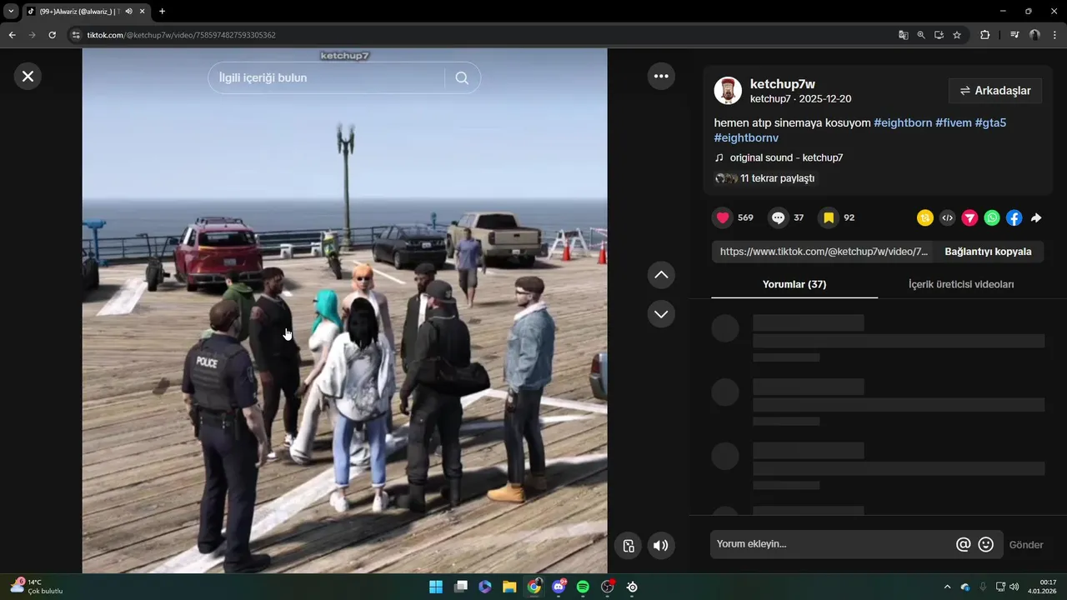The width and height of the screenshot is (1067, 600).
Task: Open the emoji picker in comments
Action: pyautogui.click(x=985, y=544)
